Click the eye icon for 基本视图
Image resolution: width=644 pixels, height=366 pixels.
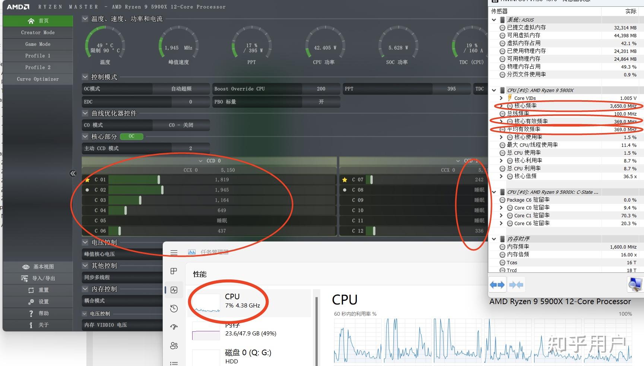click(26, 267)
